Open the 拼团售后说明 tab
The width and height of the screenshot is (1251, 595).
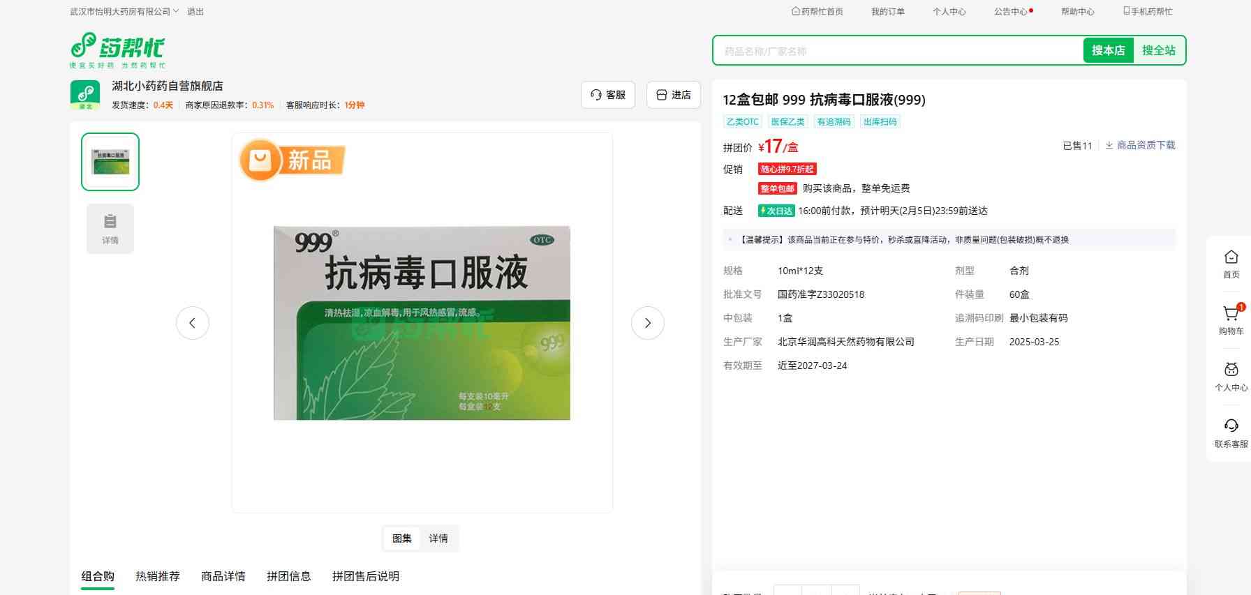[x=366, y=576]
